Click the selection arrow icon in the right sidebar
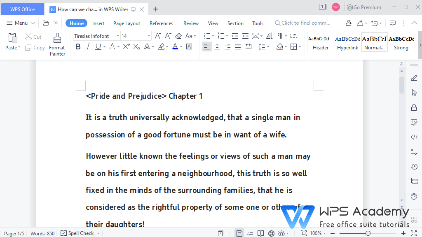 tap(414, 93)
